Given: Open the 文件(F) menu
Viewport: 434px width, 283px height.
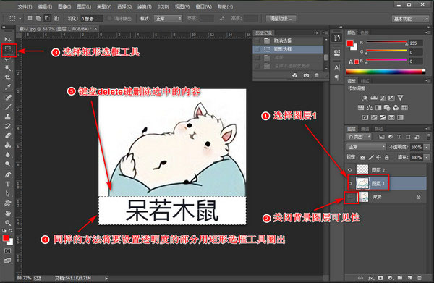Looking at the screenshot, I should pyautogui.click(x=25, y=7).
